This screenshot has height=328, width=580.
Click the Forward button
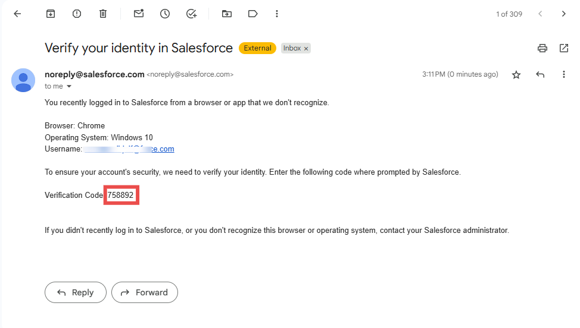point(145,292)
